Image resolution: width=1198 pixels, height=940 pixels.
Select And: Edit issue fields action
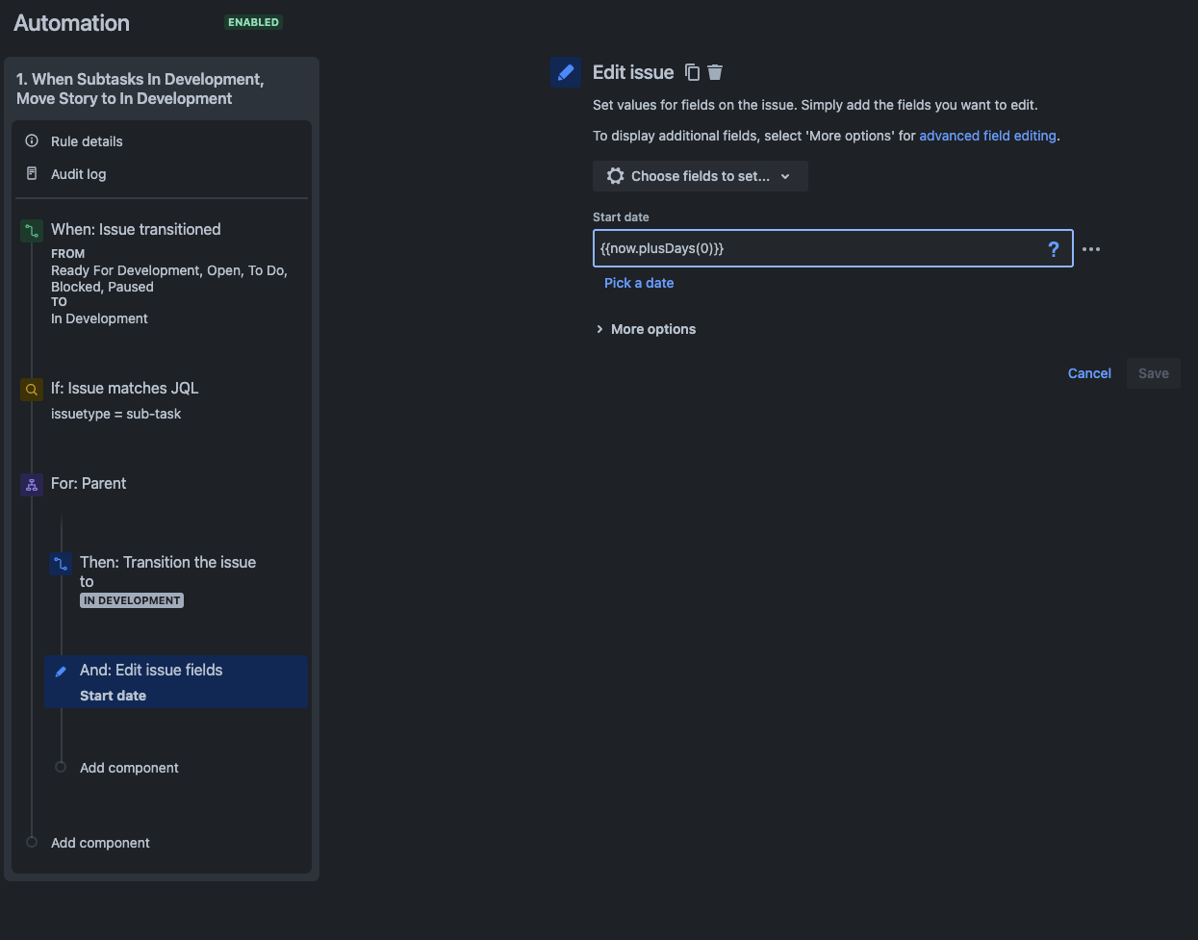point(176,682)
